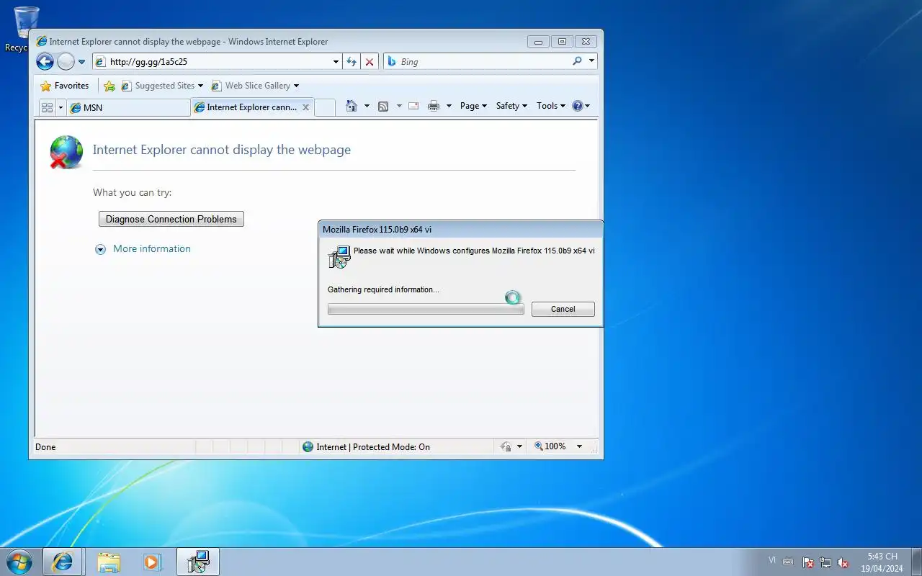Go back with the Back arrow button
The width and height of the screenshot is (922, 576).
[x=45, y=62]
